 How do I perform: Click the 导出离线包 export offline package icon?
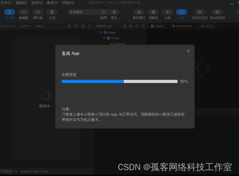217,12
